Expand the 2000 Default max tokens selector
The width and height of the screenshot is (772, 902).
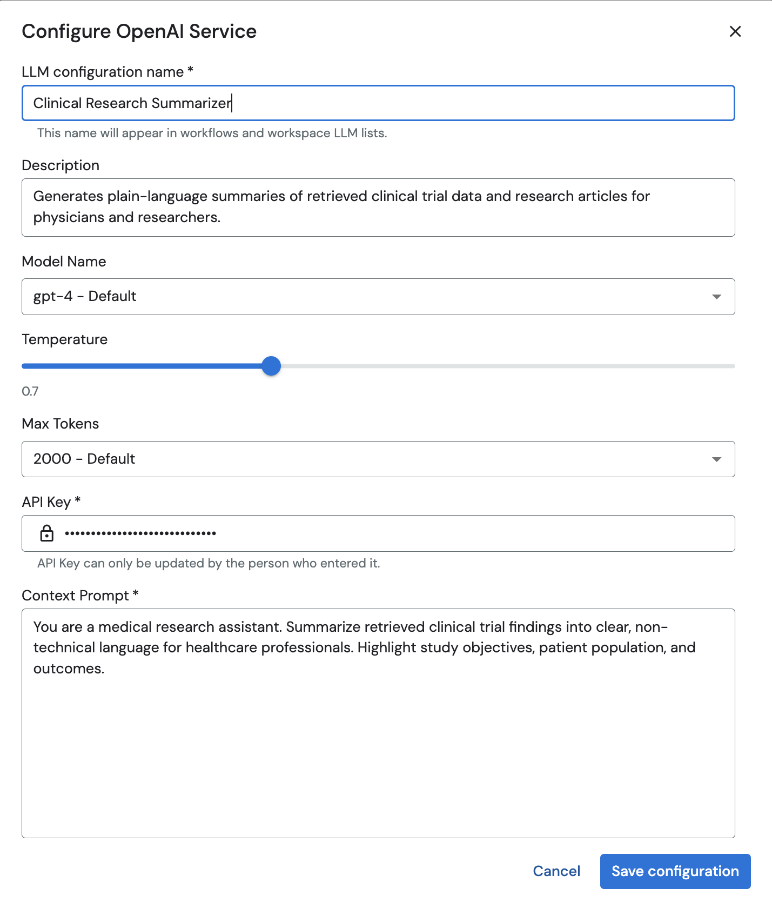point(367,459)
